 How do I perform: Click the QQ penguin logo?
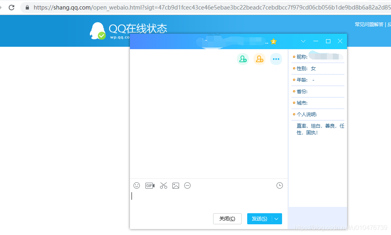coord(97,31)
